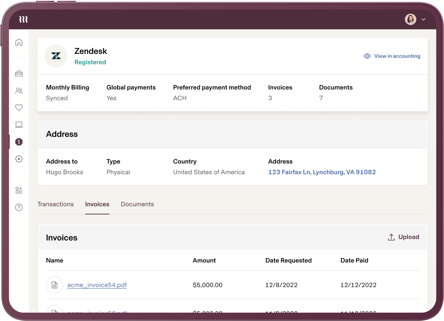Open the acme_invoice54.pdf file link
Screen dimensions: 444x321
(97, 285)
